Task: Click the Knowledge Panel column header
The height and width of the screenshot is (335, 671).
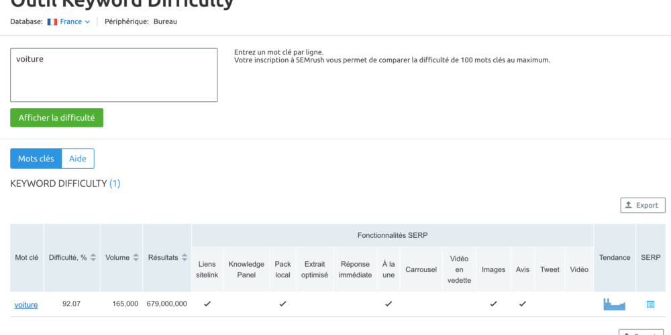Action: (246, 269)
